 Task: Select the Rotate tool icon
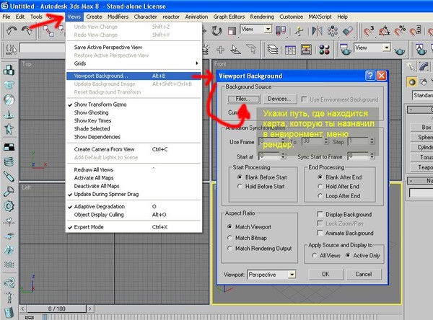[x=216, y=30]
